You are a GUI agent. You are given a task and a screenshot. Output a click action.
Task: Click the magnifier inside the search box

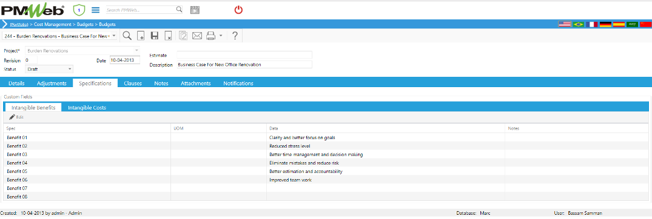(179, 10)
